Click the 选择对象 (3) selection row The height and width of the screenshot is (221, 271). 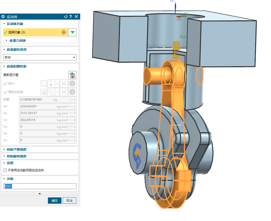31,32
